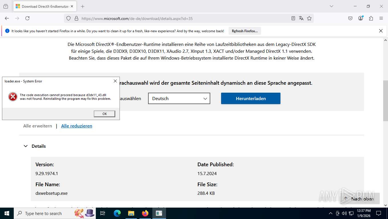This screenshot has height=219, width=388.
Task: Click OK in loader.exe System Error dialog
Action: tap(104, 114)
